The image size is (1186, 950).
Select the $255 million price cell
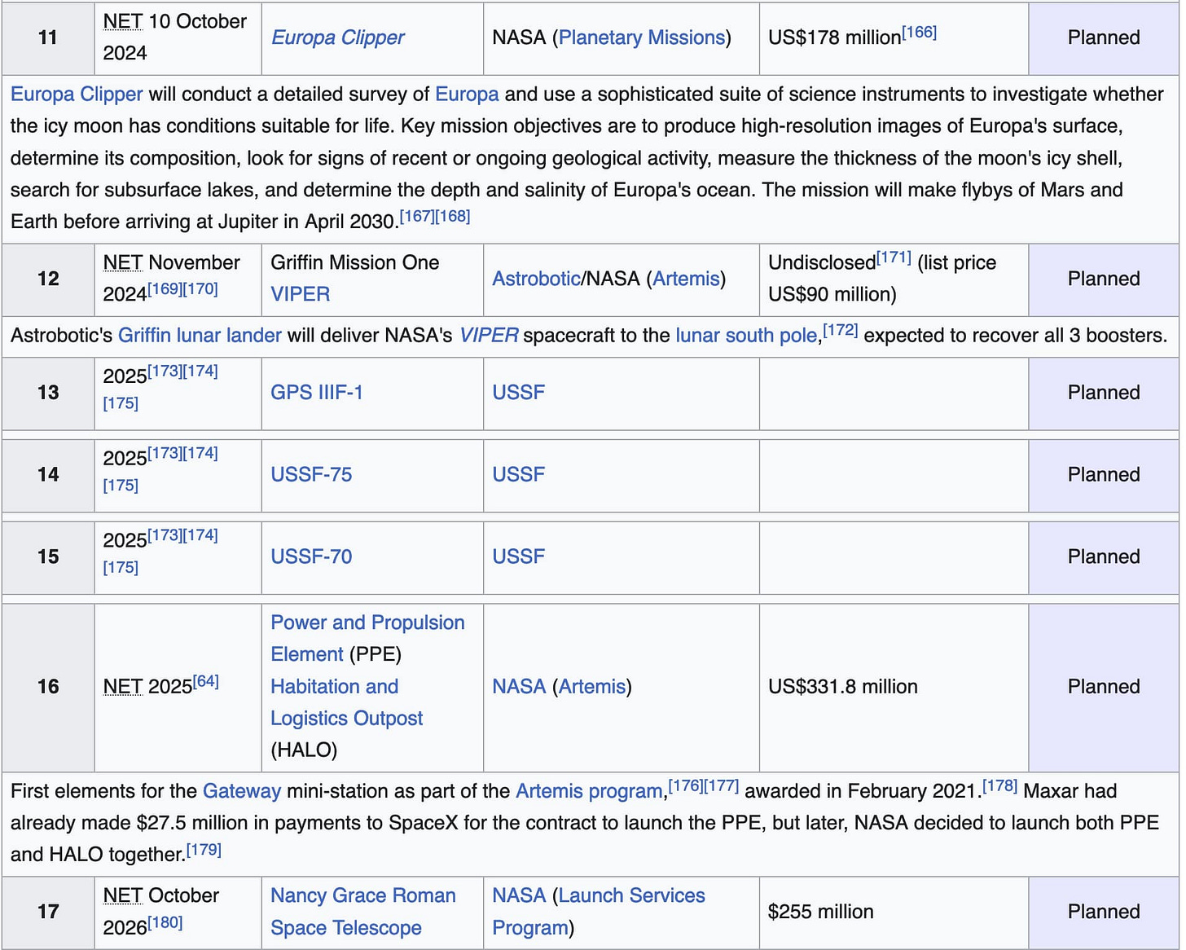click(x=894, y=912)
